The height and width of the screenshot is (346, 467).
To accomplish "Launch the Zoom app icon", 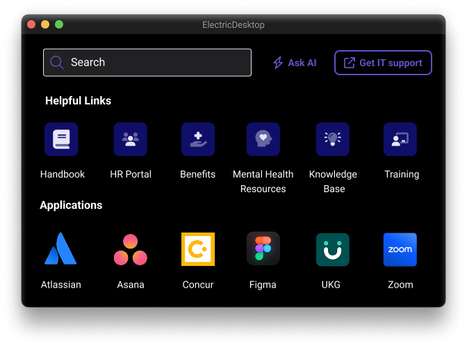I will (400, 249).
